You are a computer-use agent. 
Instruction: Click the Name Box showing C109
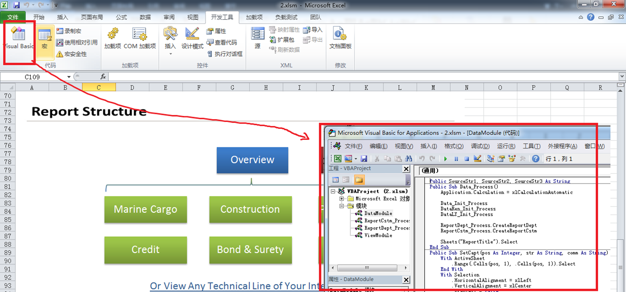[x=33, y=77]
